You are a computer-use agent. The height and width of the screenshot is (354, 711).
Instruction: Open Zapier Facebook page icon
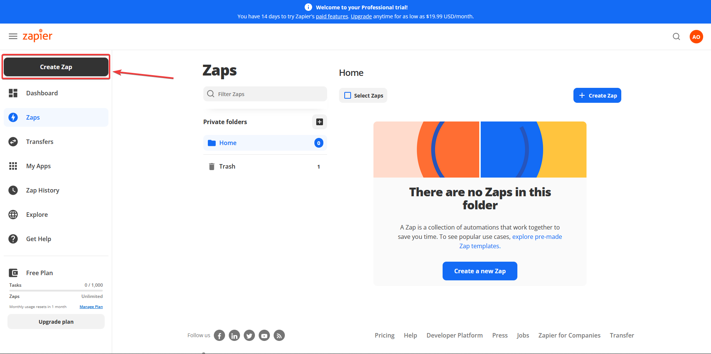tap(219, 335)
